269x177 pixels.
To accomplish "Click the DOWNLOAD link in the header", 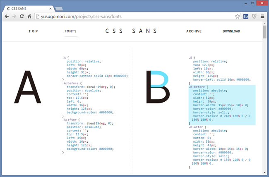I will (231, 31).
